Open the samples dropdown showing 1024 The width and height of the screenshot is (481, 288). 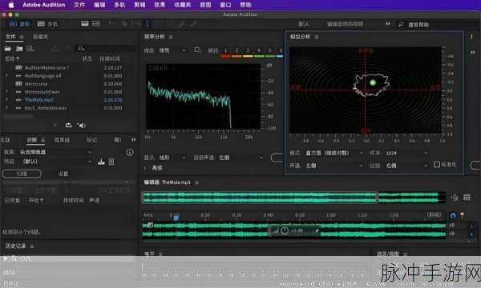406,153
